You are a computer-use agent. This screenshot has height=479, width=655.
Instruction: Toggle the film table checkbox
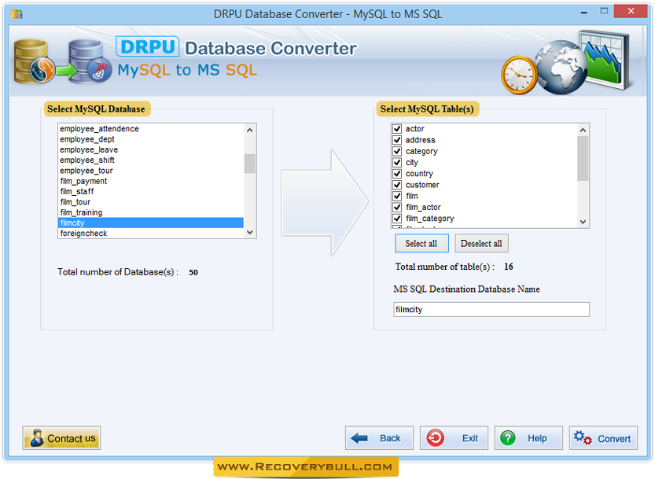(x=397, y=196)
